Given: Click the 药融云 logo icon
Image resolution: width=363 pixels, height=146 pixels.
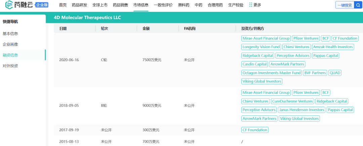Looking at the screenshot, I should 9,4.
